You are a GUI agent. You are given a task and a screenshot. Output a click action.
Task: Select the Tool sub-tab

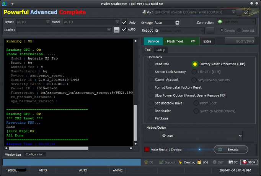pos(148,50)
